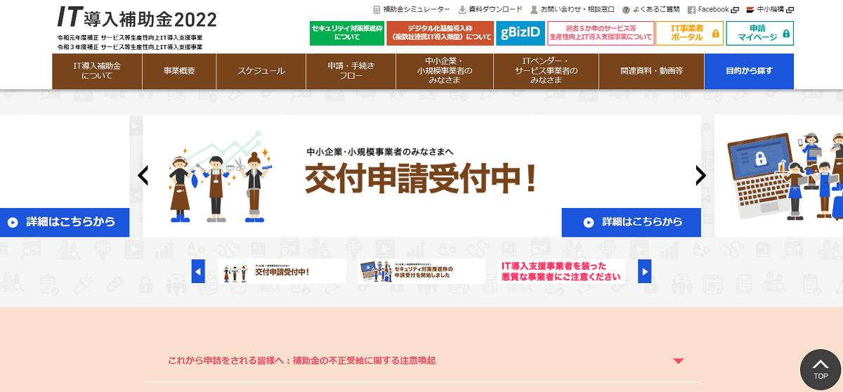843x392 pixels.
Task: Open the 申請・手続きフロー menu item
Action: [x=351, y=71]
